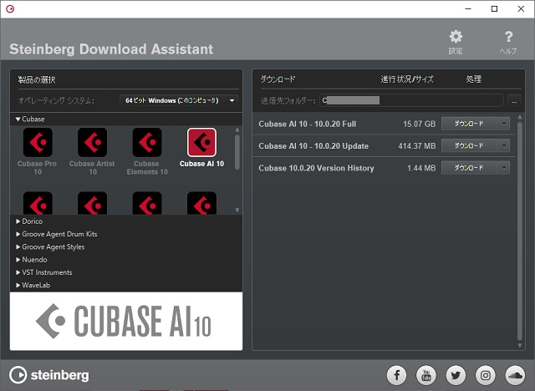Open Steinberg YouTube channel icon
This screenshot has width=535, height=391.
(426, 375)
